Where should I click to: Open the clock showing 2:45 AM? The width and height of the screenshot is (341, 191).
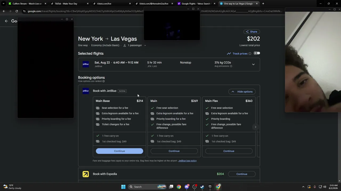pyautogui.click(x=333, y=187)
